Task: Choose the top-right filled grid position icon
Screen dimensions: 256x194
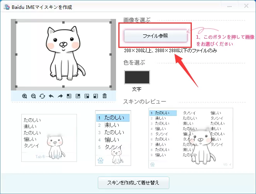Action: pos(78,96)
